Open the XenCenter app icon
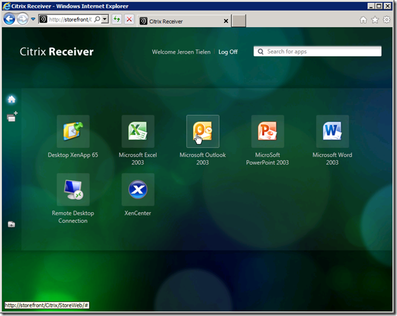This screenshot has width=397, height=316. coord(138,190)
